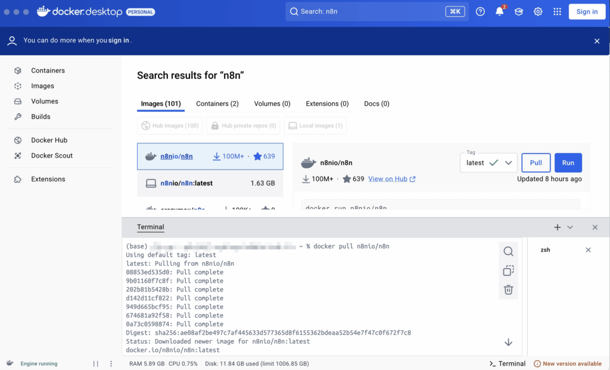Screen dimensions: 610x370
Task: Click the Engine running status
Action: coord(39,364)
